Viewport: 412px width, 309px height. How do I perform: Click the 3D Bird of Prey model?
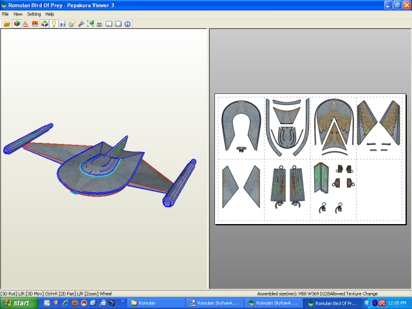click(100, 165)
